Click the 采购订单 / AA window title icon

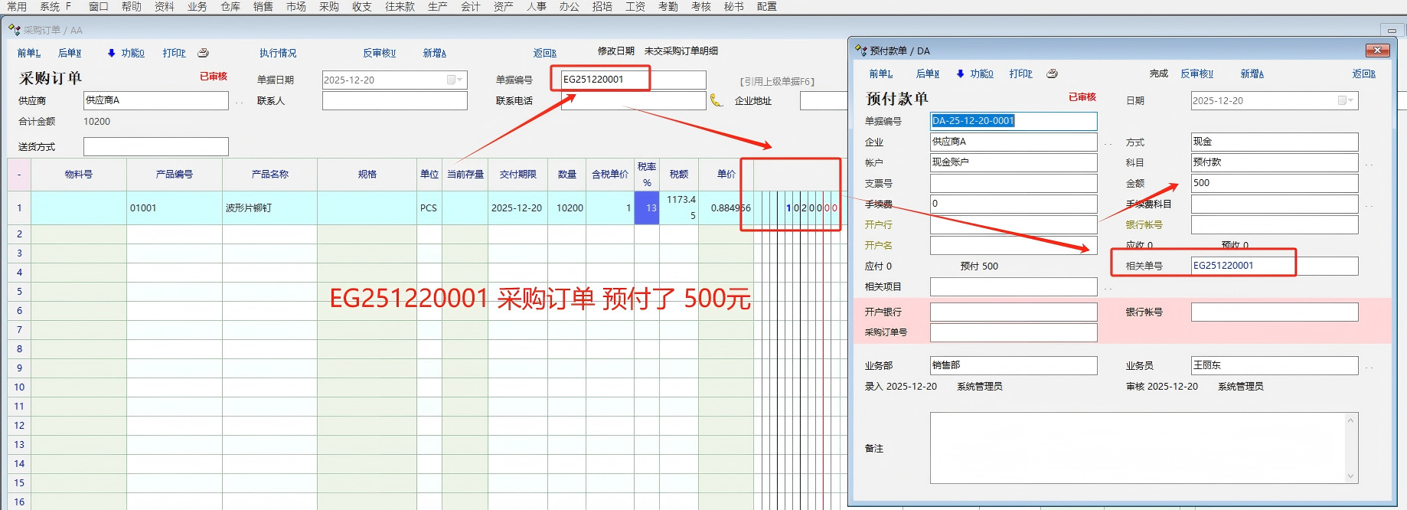click(14, 30)
